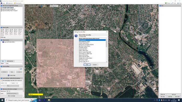Select Geocaching Live offline map format
The width and height of the screenshot is (182, 102).
92,54
